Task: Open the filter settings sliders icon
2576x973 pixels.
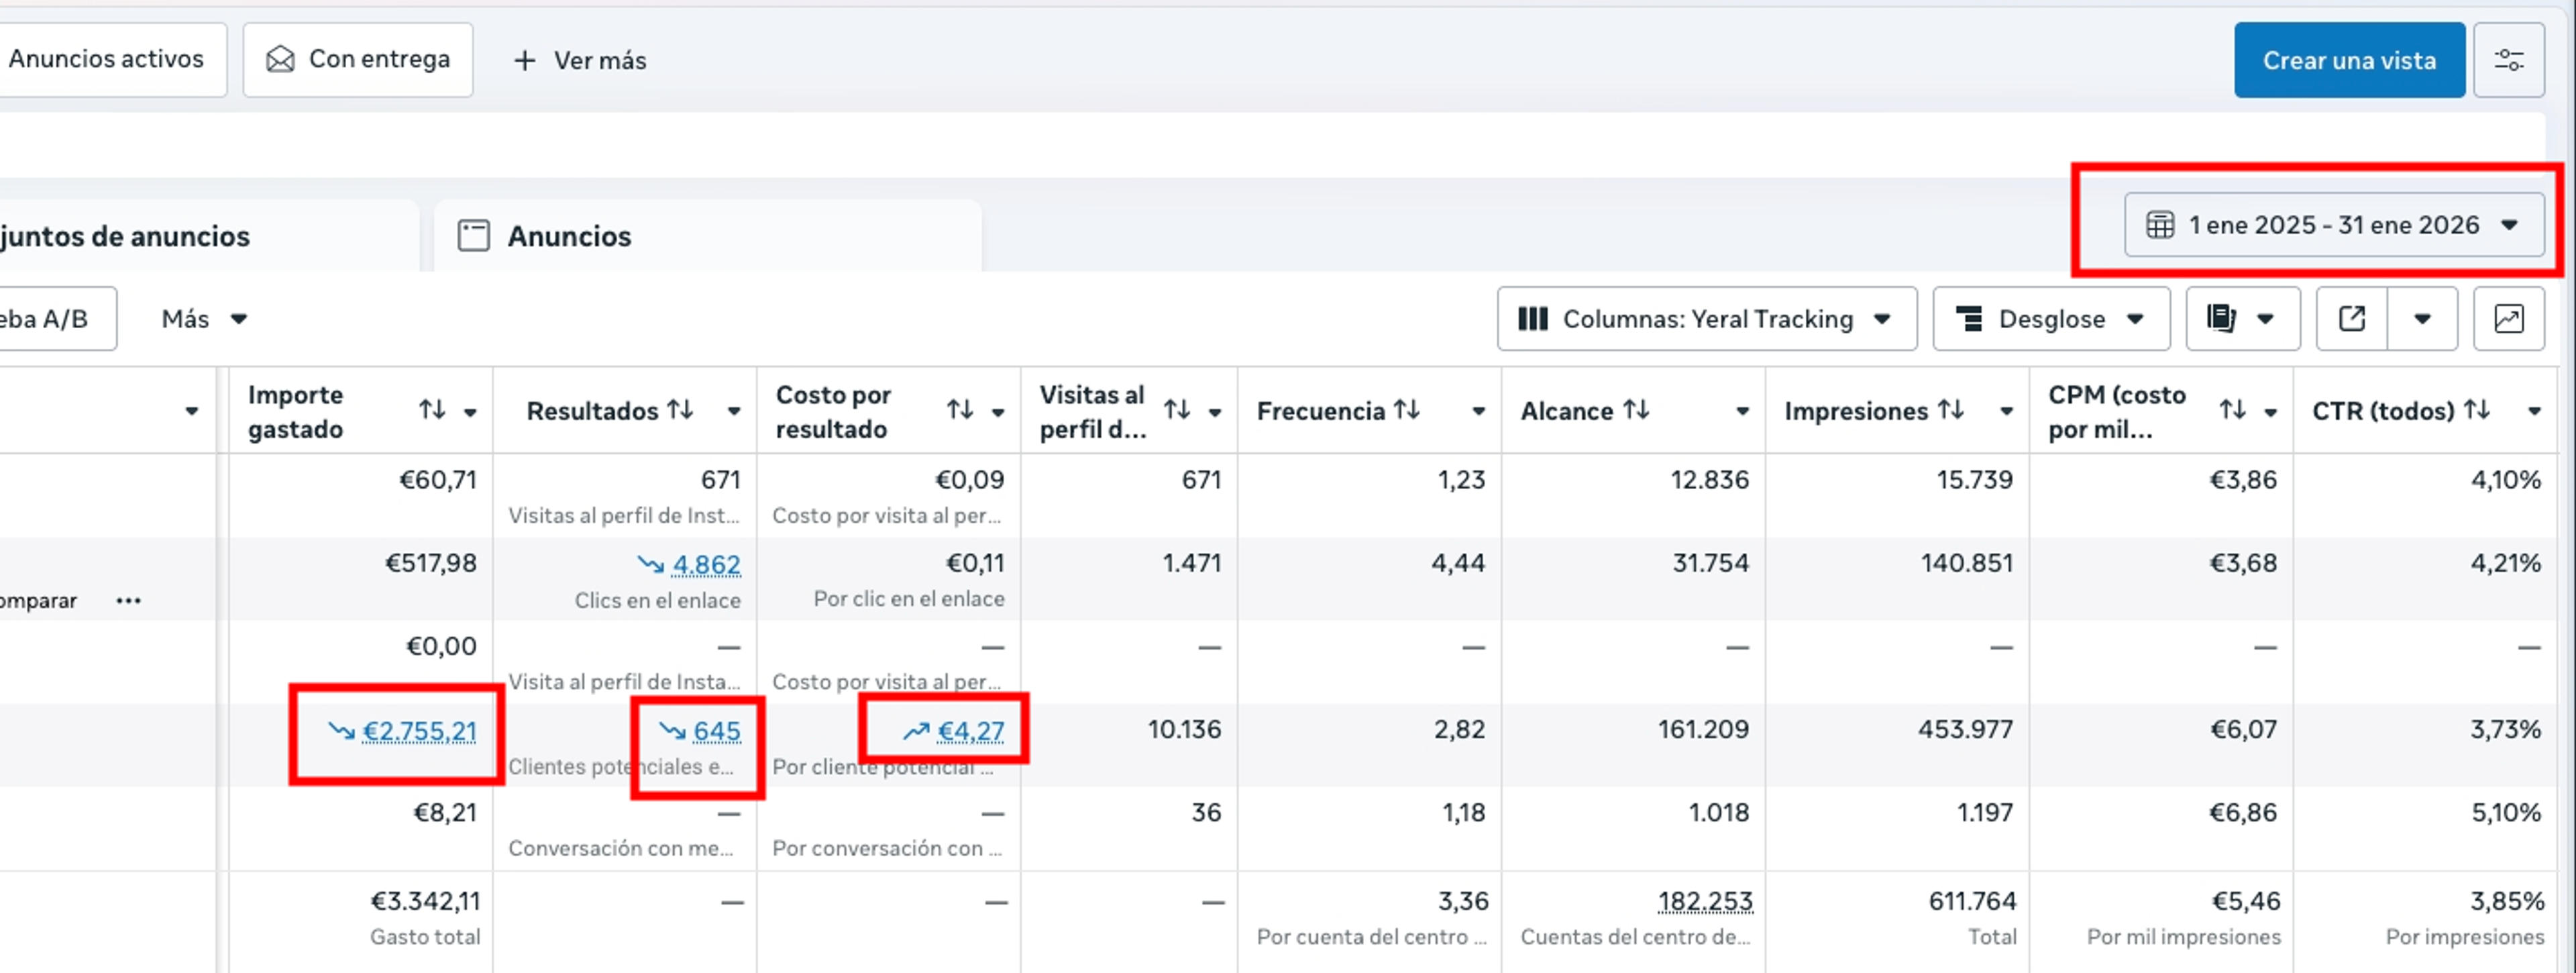Action: point(2508,60)
